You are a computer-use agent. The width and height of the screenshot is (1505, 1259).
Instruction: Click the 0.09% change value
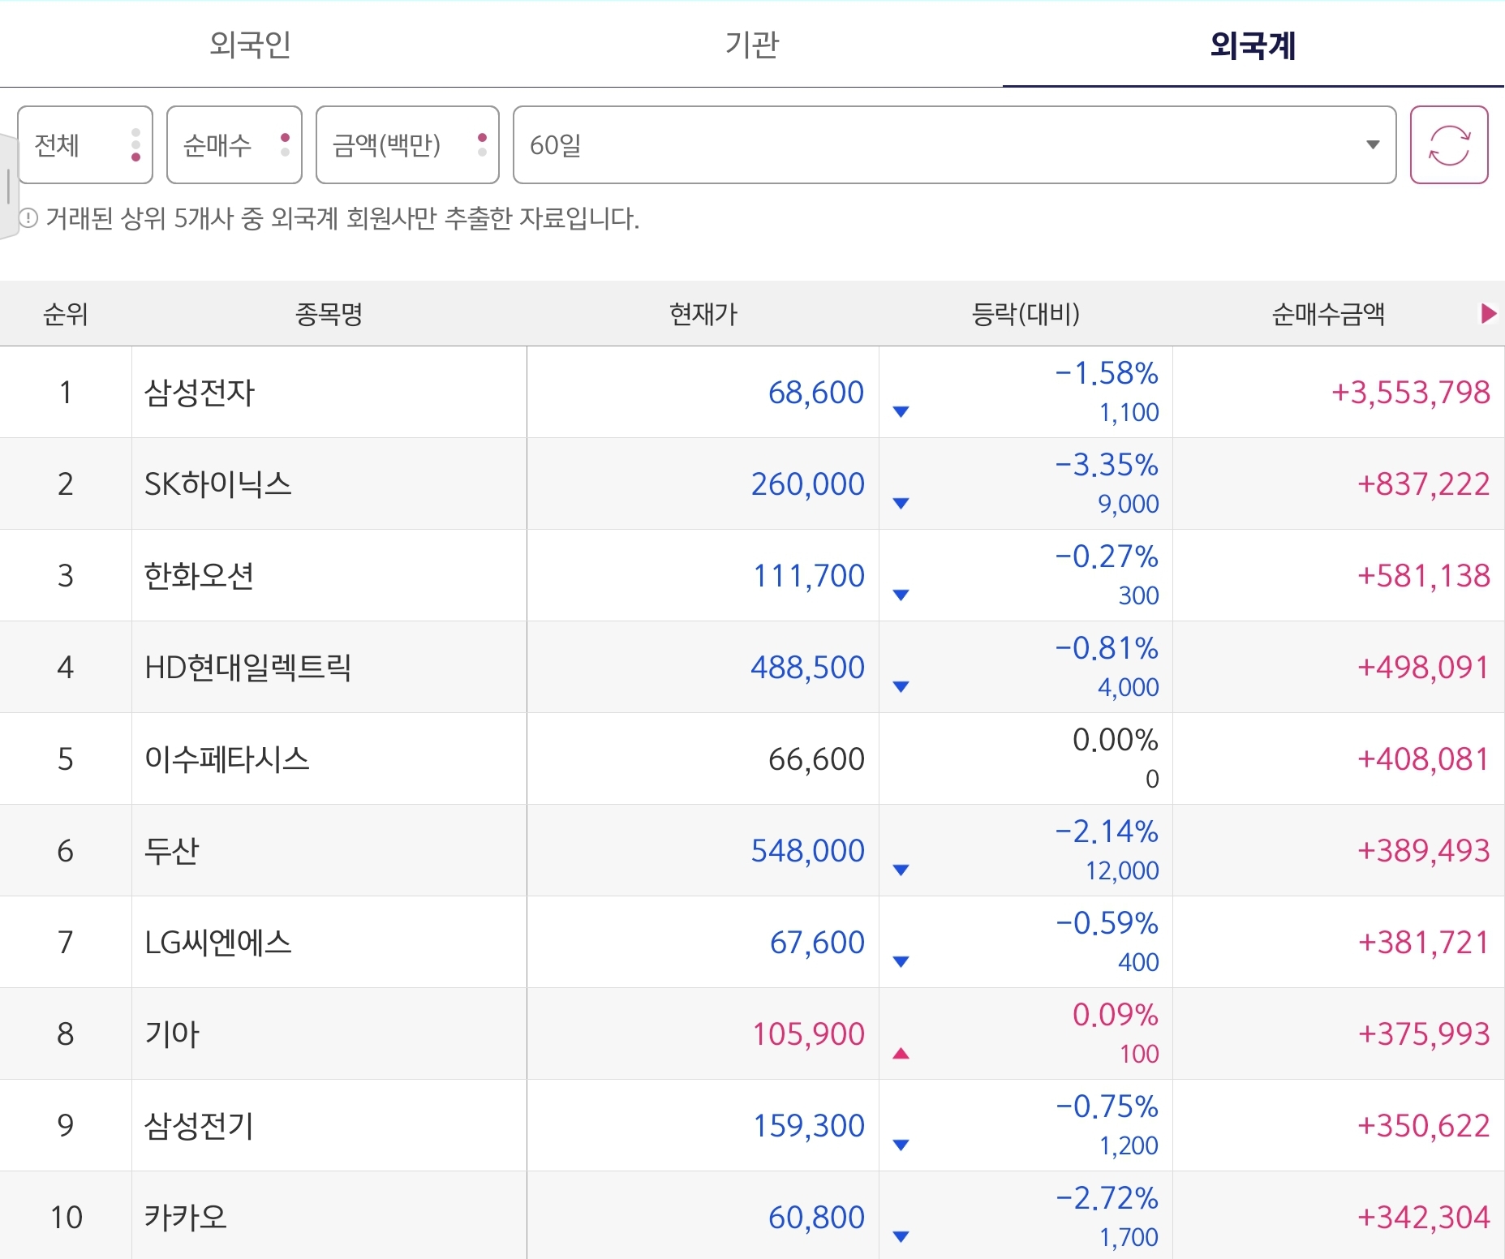(x=1116, y=1015)
